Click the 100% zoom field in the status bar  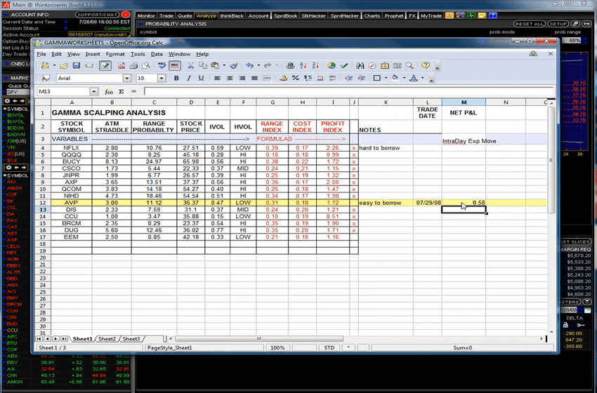277,347
